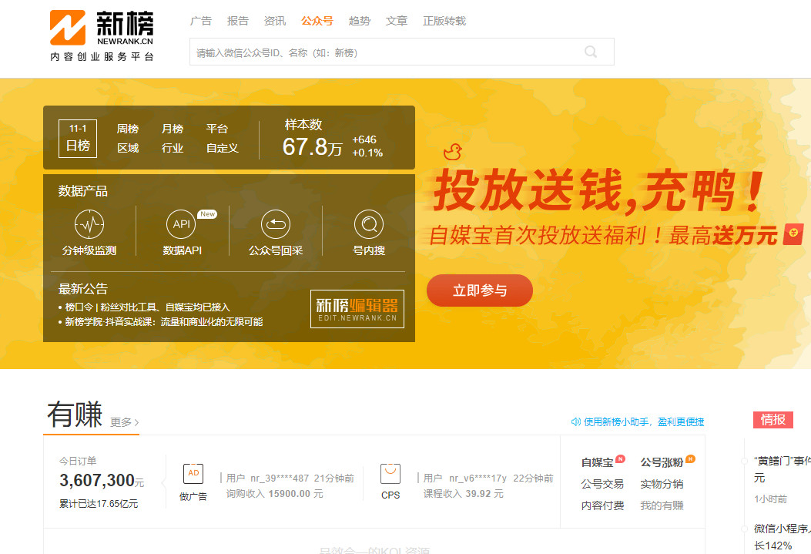Open the 文章 nav tab
811x554 pixels.
pyautogui.click(x=397, y=21)
